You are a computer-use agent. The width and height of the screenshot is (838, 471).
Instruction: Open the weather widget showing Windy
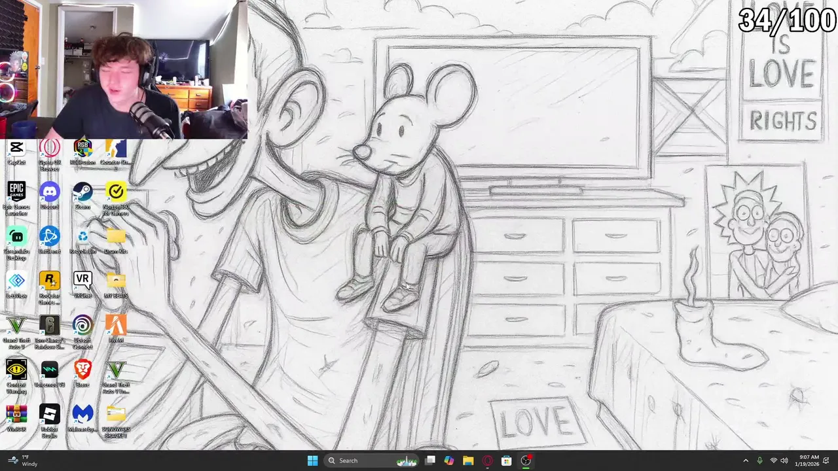(x=22, y=461)
